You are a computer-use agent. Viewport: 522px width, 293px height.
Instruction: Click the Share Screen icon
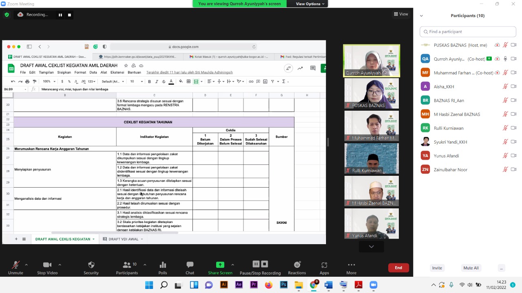point(220,265)
